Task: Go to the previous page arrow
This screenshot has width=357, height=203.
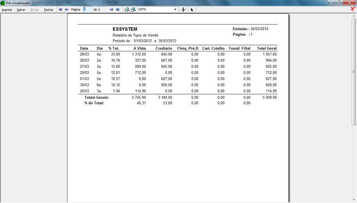Action: [66, 9]
